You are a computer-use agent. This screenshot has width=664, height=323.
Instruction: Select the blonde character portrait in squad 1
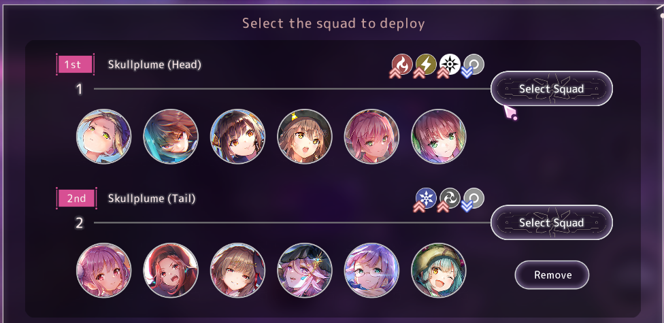point(103,136)
